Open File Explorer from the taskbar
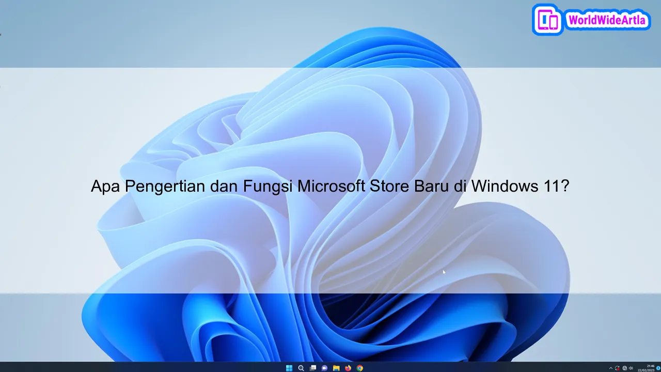 (x=336, y=368)
